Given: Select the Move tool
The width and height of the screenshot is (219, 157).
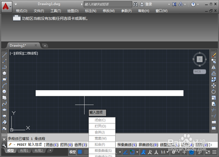Looking at the screenshot, I should (214, 85).
